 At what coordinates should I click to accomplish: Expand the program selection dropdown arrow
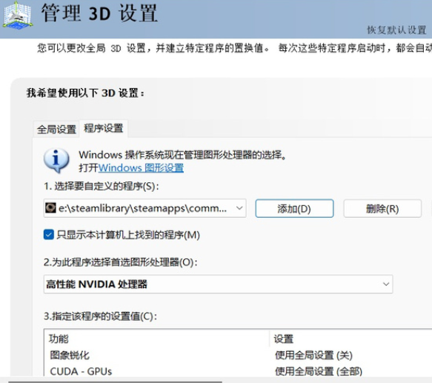tap(239, 208)
